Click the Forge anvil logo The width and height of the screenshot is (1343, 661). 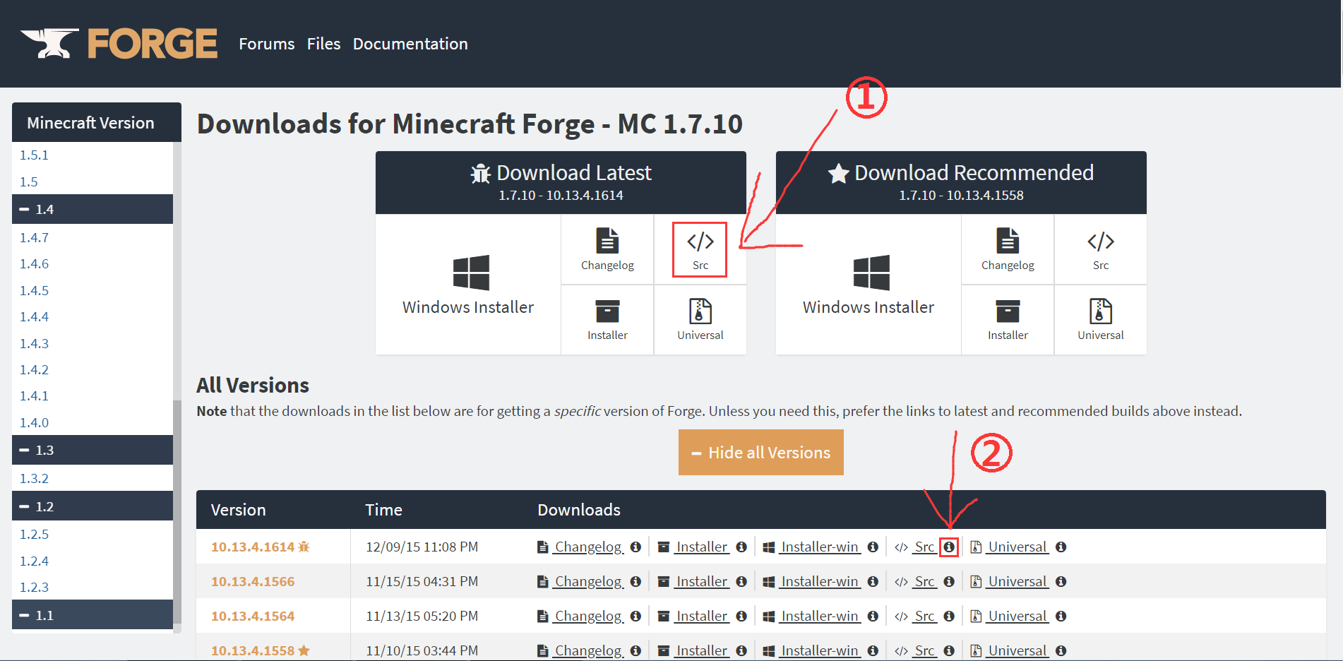[x=119, y=43]
